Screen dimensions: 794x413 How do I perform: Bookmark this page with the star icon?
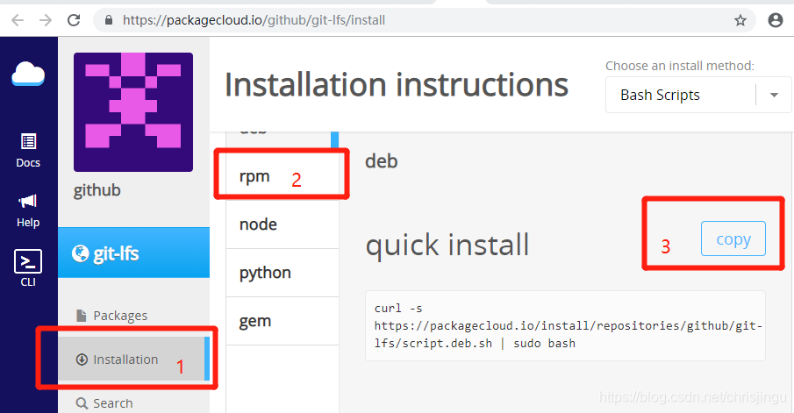740,20
